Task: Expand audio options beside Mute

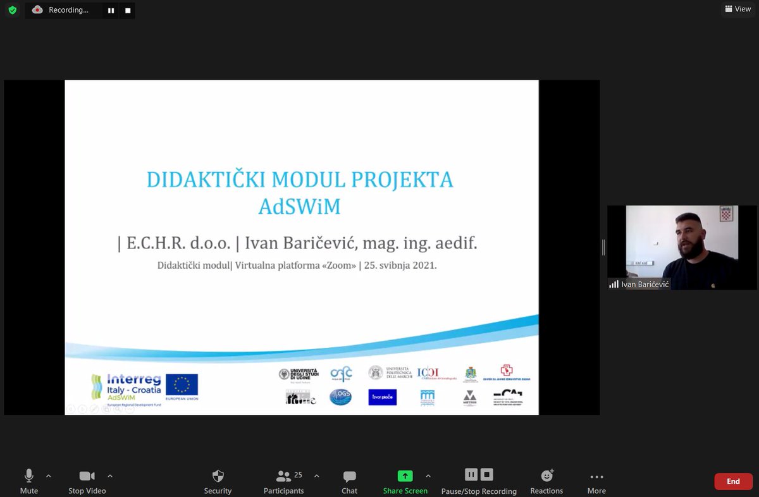Action: [x=49, y=476]
